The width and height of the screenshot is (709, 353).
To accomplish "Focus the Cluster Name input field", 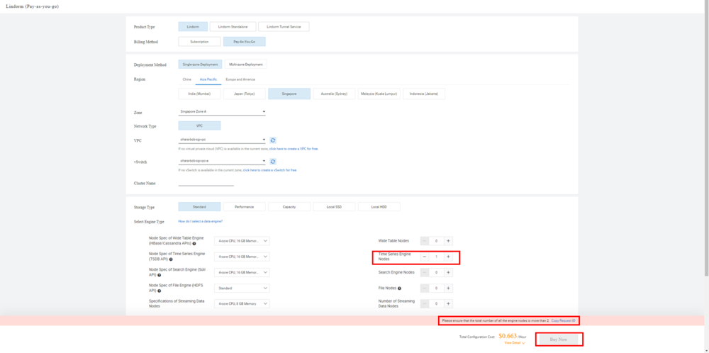I will [206, 183].
